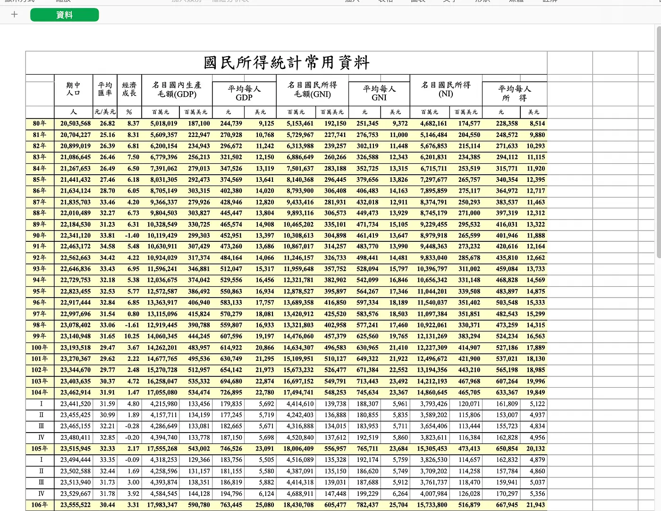Screen dimensions: 661x511
Task: Select the 元/美元 unit cell
Action: (x=105, y=112)
